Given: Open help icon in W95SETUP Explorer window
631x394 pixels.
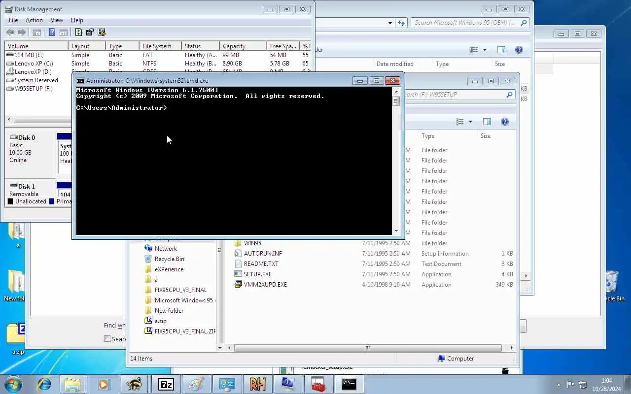Looking at the screenshot, I should (504, 122).
